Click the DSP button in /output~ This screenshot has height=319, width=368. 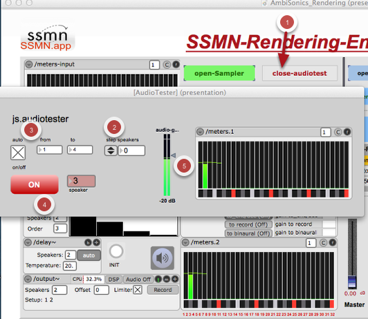(114, 280)
